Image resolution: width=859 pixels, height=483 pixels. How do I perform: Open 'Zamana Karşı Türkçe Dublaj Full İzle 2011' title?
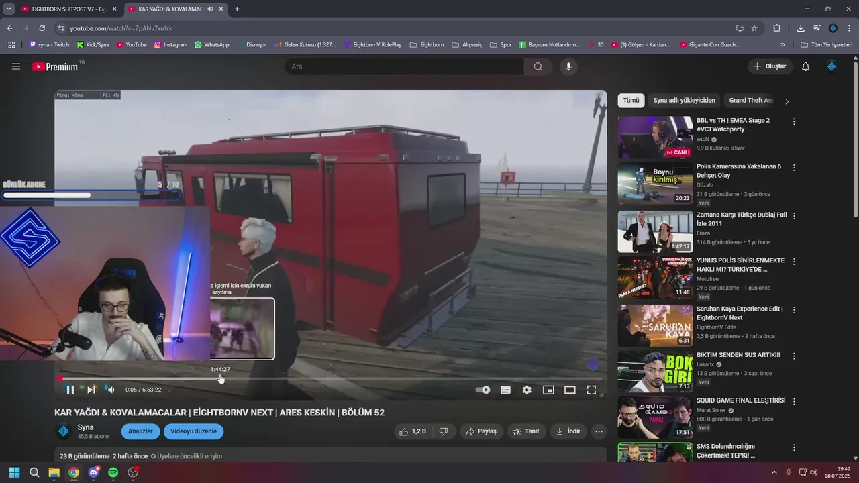click(742, 219)
